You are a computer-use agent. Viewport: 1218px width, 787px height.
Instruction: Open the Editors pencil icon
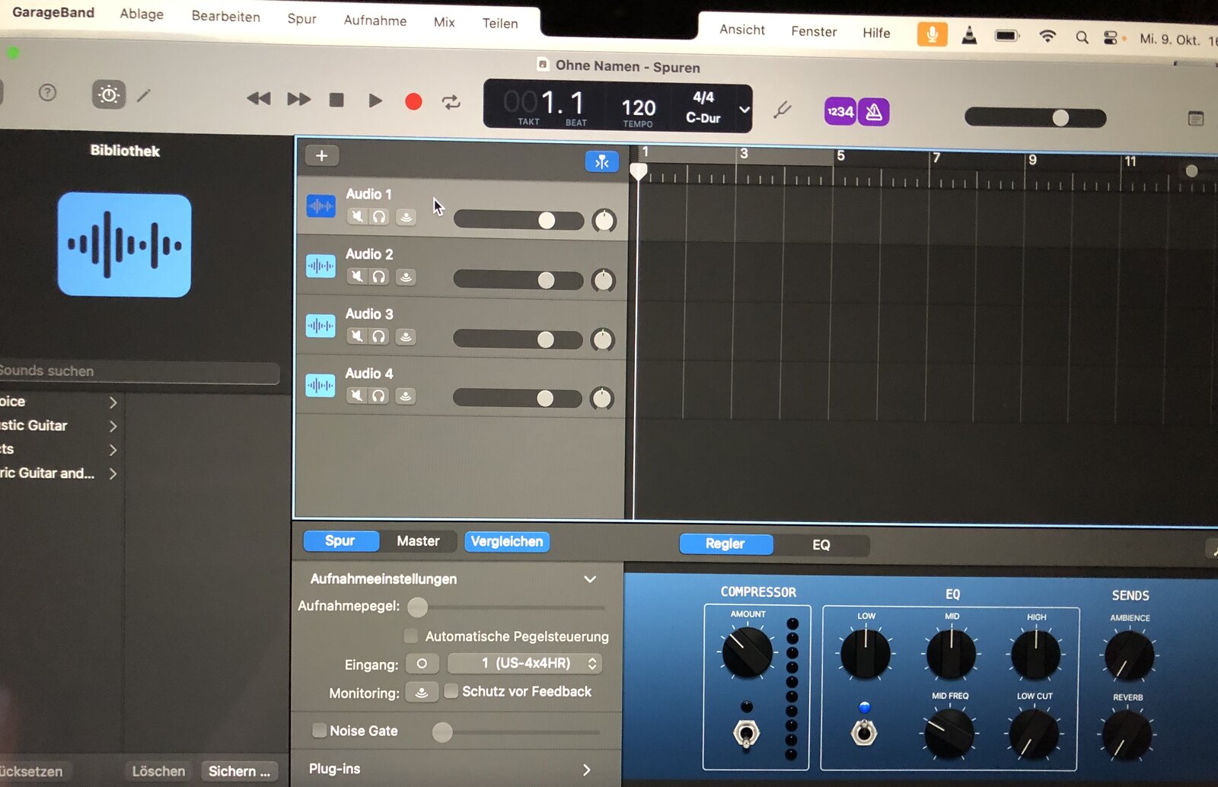[144, 95]
